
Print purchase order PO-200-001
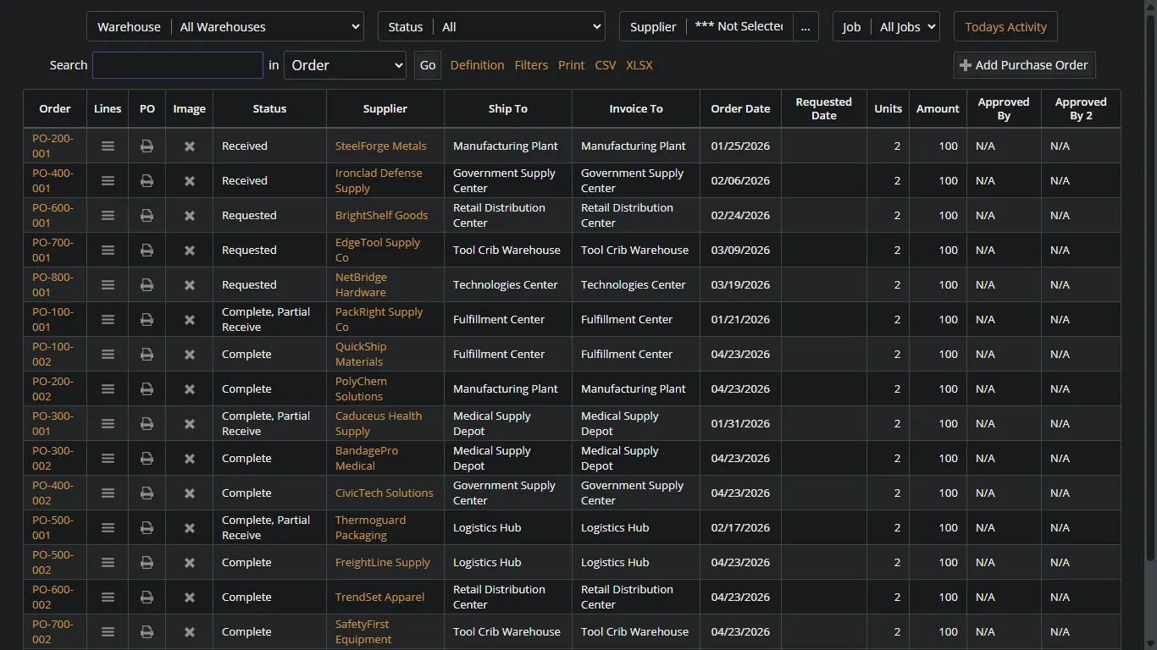[147, 146]
